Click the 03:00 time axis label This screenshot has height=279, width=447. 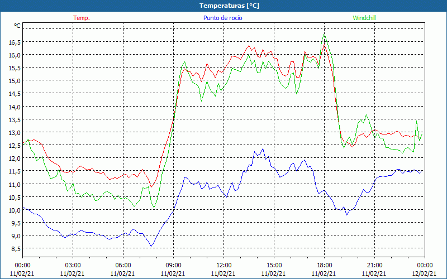point(73,266)
